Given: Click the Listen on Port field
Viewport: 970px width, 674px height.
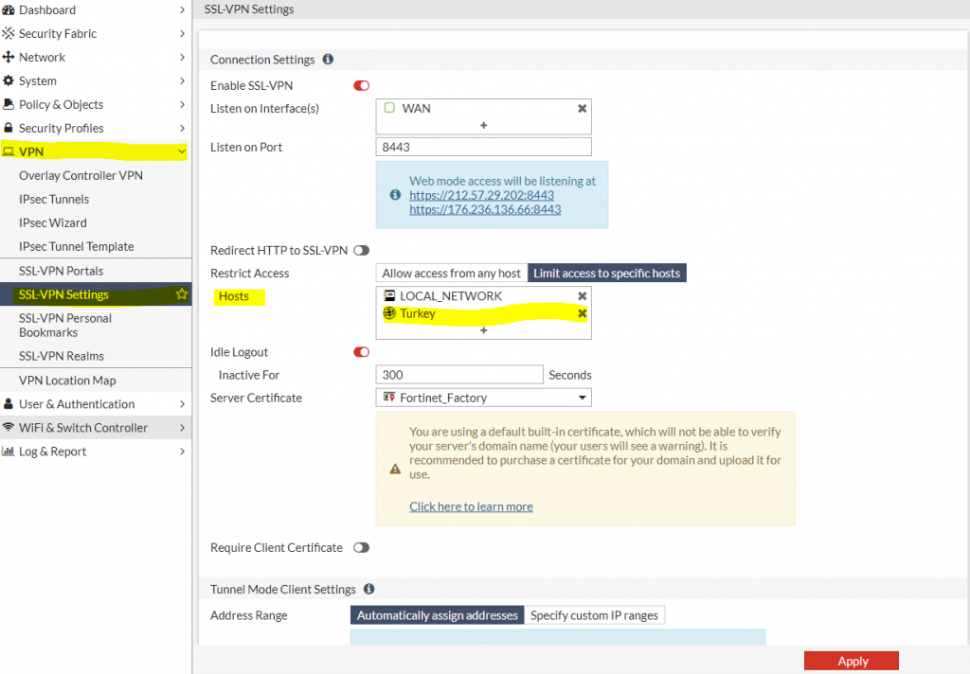Looking at the screenshot, I should (483, 147).
